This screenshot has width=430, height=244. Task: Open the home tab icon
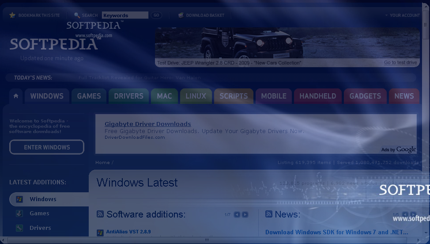coord(16,96)
